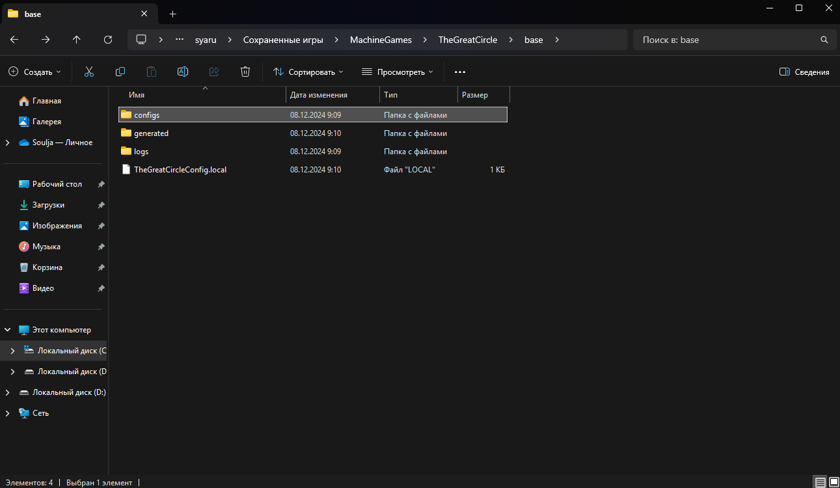This screenshot has width=840, height=488.
Task: Click Файл "LOCAL" type text
Action: [x=409, y=170]
